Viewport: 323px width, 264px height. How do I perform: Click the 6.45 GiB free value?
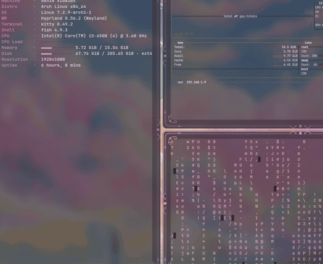[290, 65]
